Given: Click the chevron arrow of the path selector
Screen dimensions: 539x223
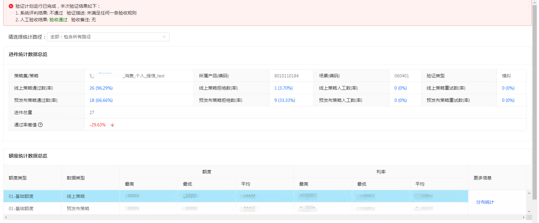Looking at the screenshot, I should click(164, 37).
